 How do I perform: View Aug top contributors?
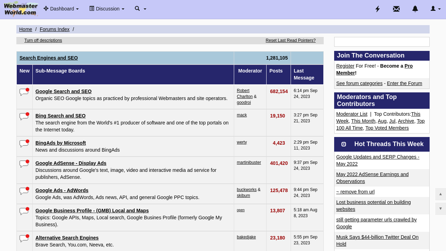click(382, 121)
